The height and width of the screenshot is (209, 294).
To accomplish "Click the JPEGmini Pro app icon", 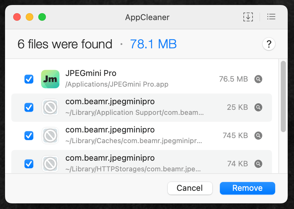I will tap(50, 79).
